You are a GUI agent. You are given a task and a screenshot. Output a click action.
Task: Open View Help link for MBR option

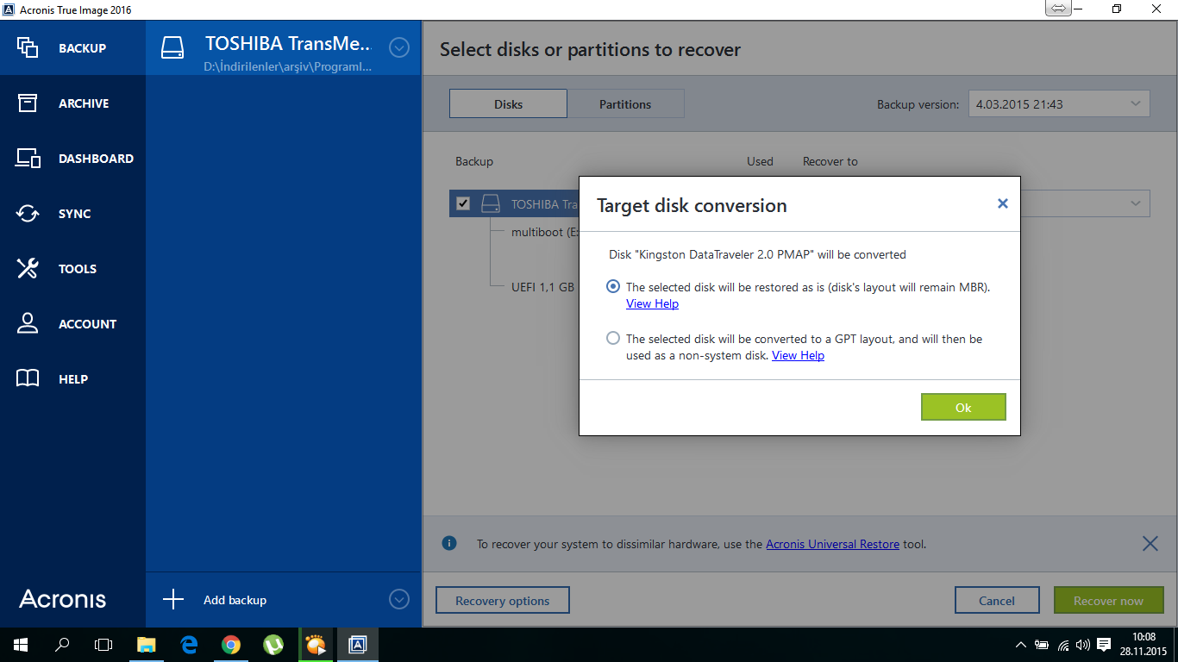[x=652, y=303]
